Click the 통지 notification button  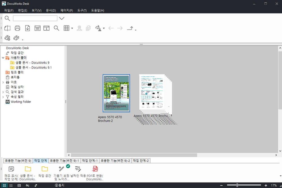pos(60,185)
